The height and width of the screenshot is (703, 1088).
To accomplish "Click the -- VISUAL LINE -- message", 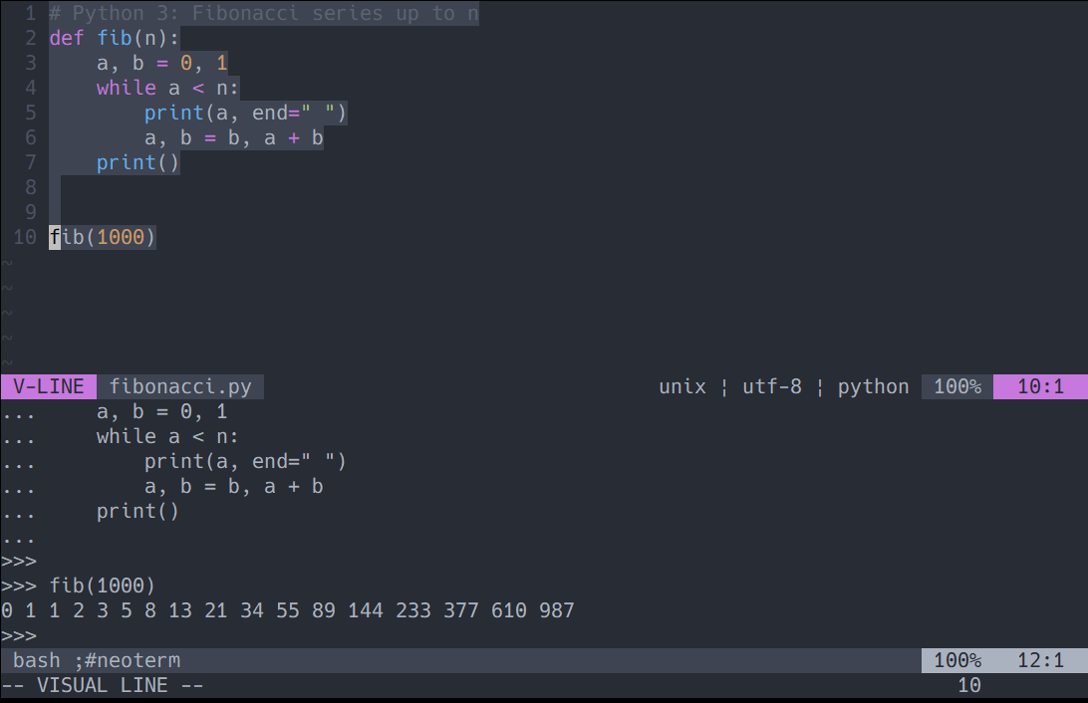I will coord(103,685).
